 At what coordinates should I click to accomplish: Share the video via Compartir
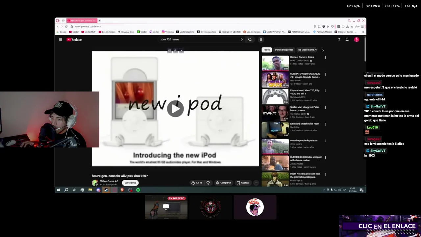tap(223, 183)
